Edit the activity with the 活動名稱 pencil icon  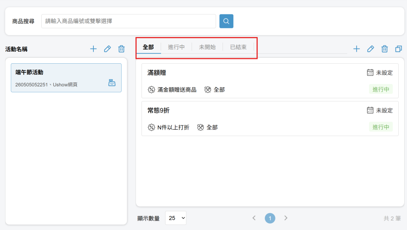[x=107, y=49]
